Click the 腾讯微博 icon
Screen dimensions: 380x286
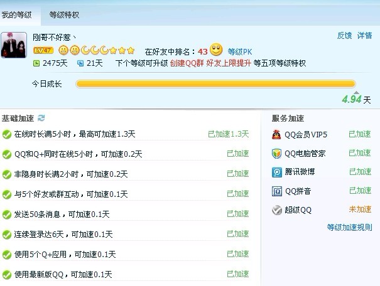(x=277, y=172)
